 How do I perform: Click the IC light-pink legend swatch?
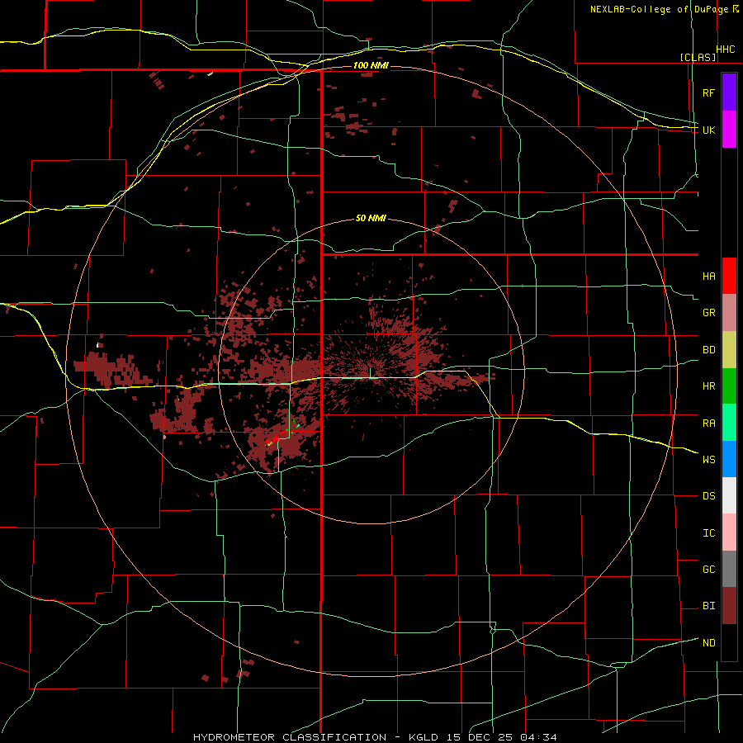[729, 532]
